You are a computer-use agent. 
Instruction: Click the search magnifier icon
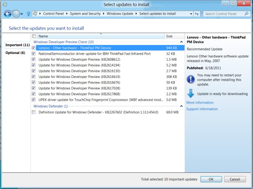coord(246,14)
